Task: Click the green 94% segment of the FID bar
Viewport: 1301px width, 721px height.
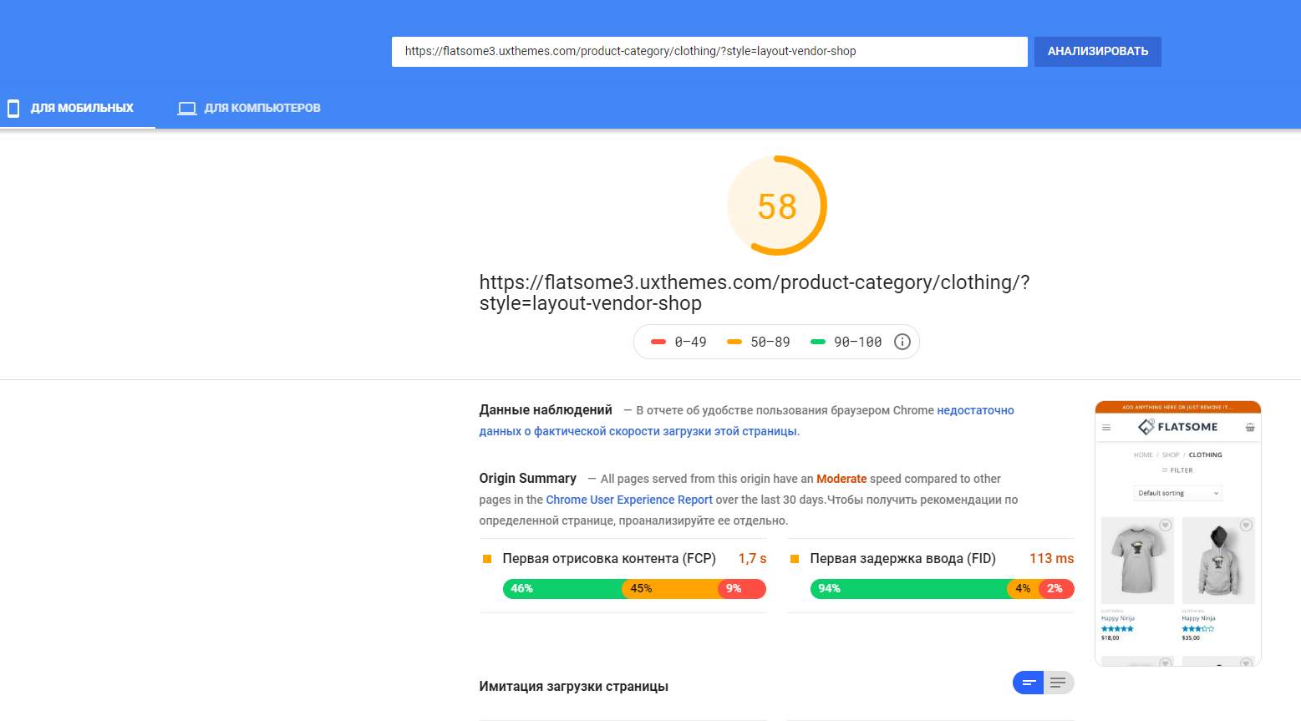Action: click(909, 589)
